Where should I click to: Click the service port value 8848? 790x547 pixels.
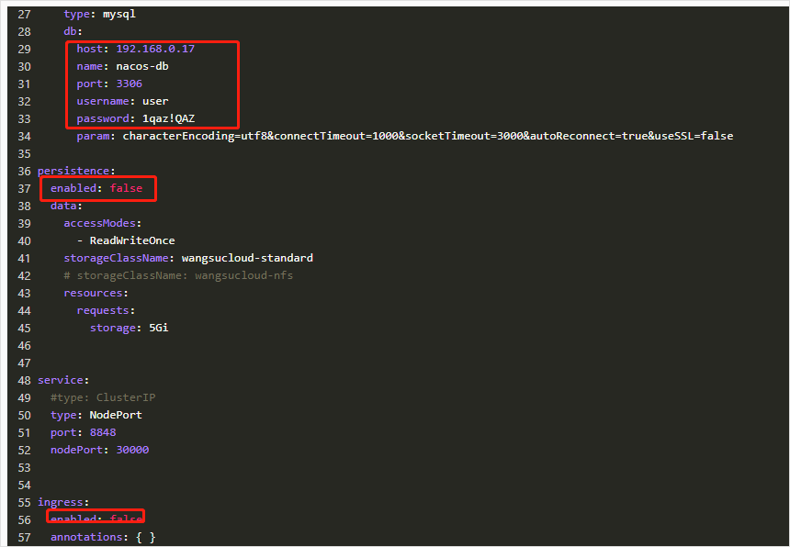pos(103,432)
